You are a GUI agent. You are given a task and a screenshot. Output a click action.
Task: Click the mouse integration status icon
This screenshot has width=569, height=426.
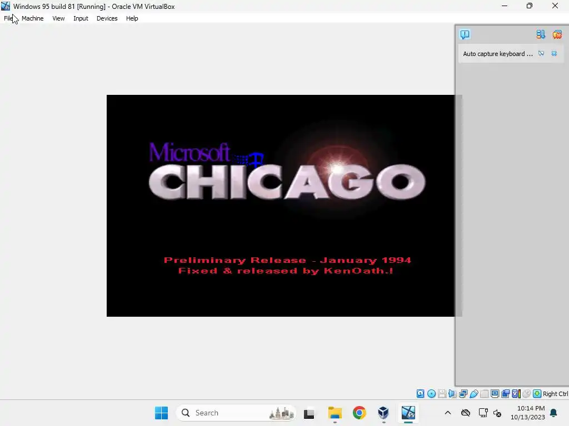(527, 394)
